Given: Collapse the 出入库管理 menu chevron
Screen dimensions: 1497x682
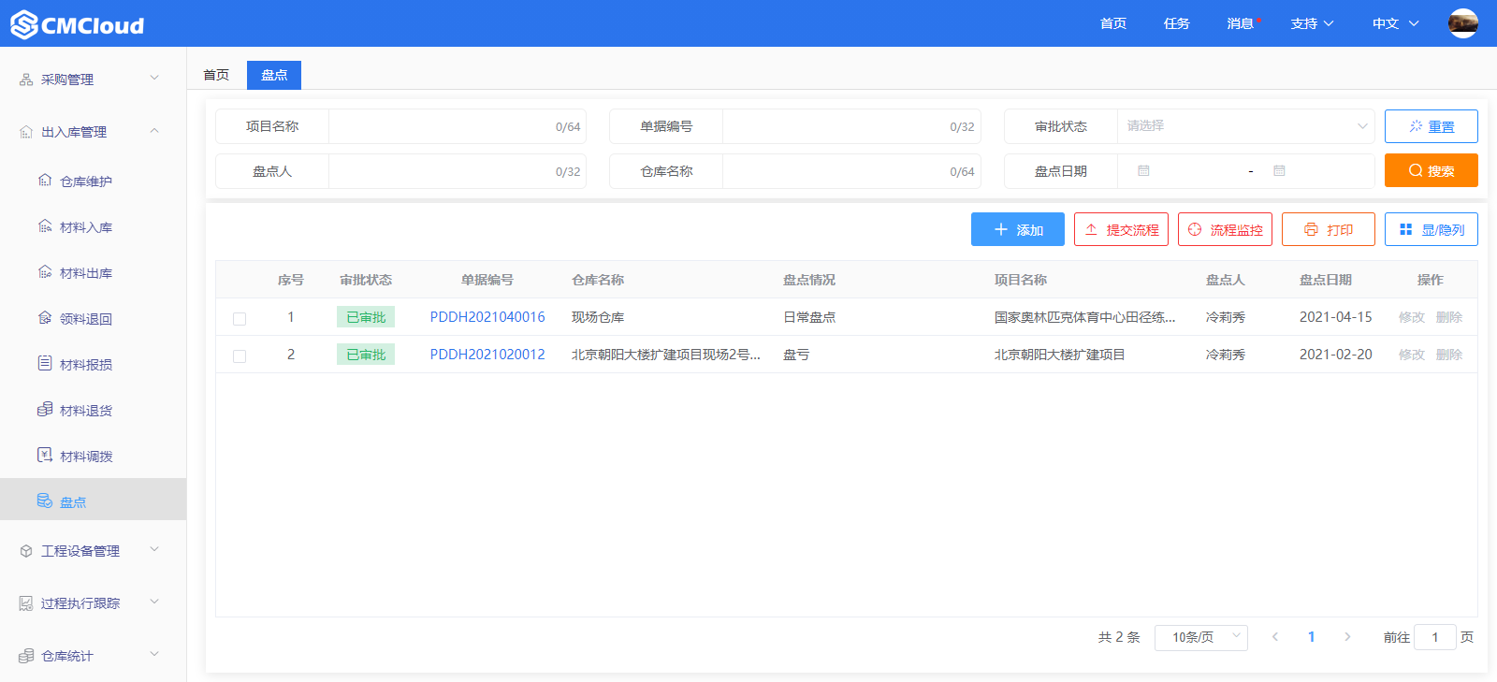Looking at the screenshot, I should pyautogui.click(x=154, y=131).
